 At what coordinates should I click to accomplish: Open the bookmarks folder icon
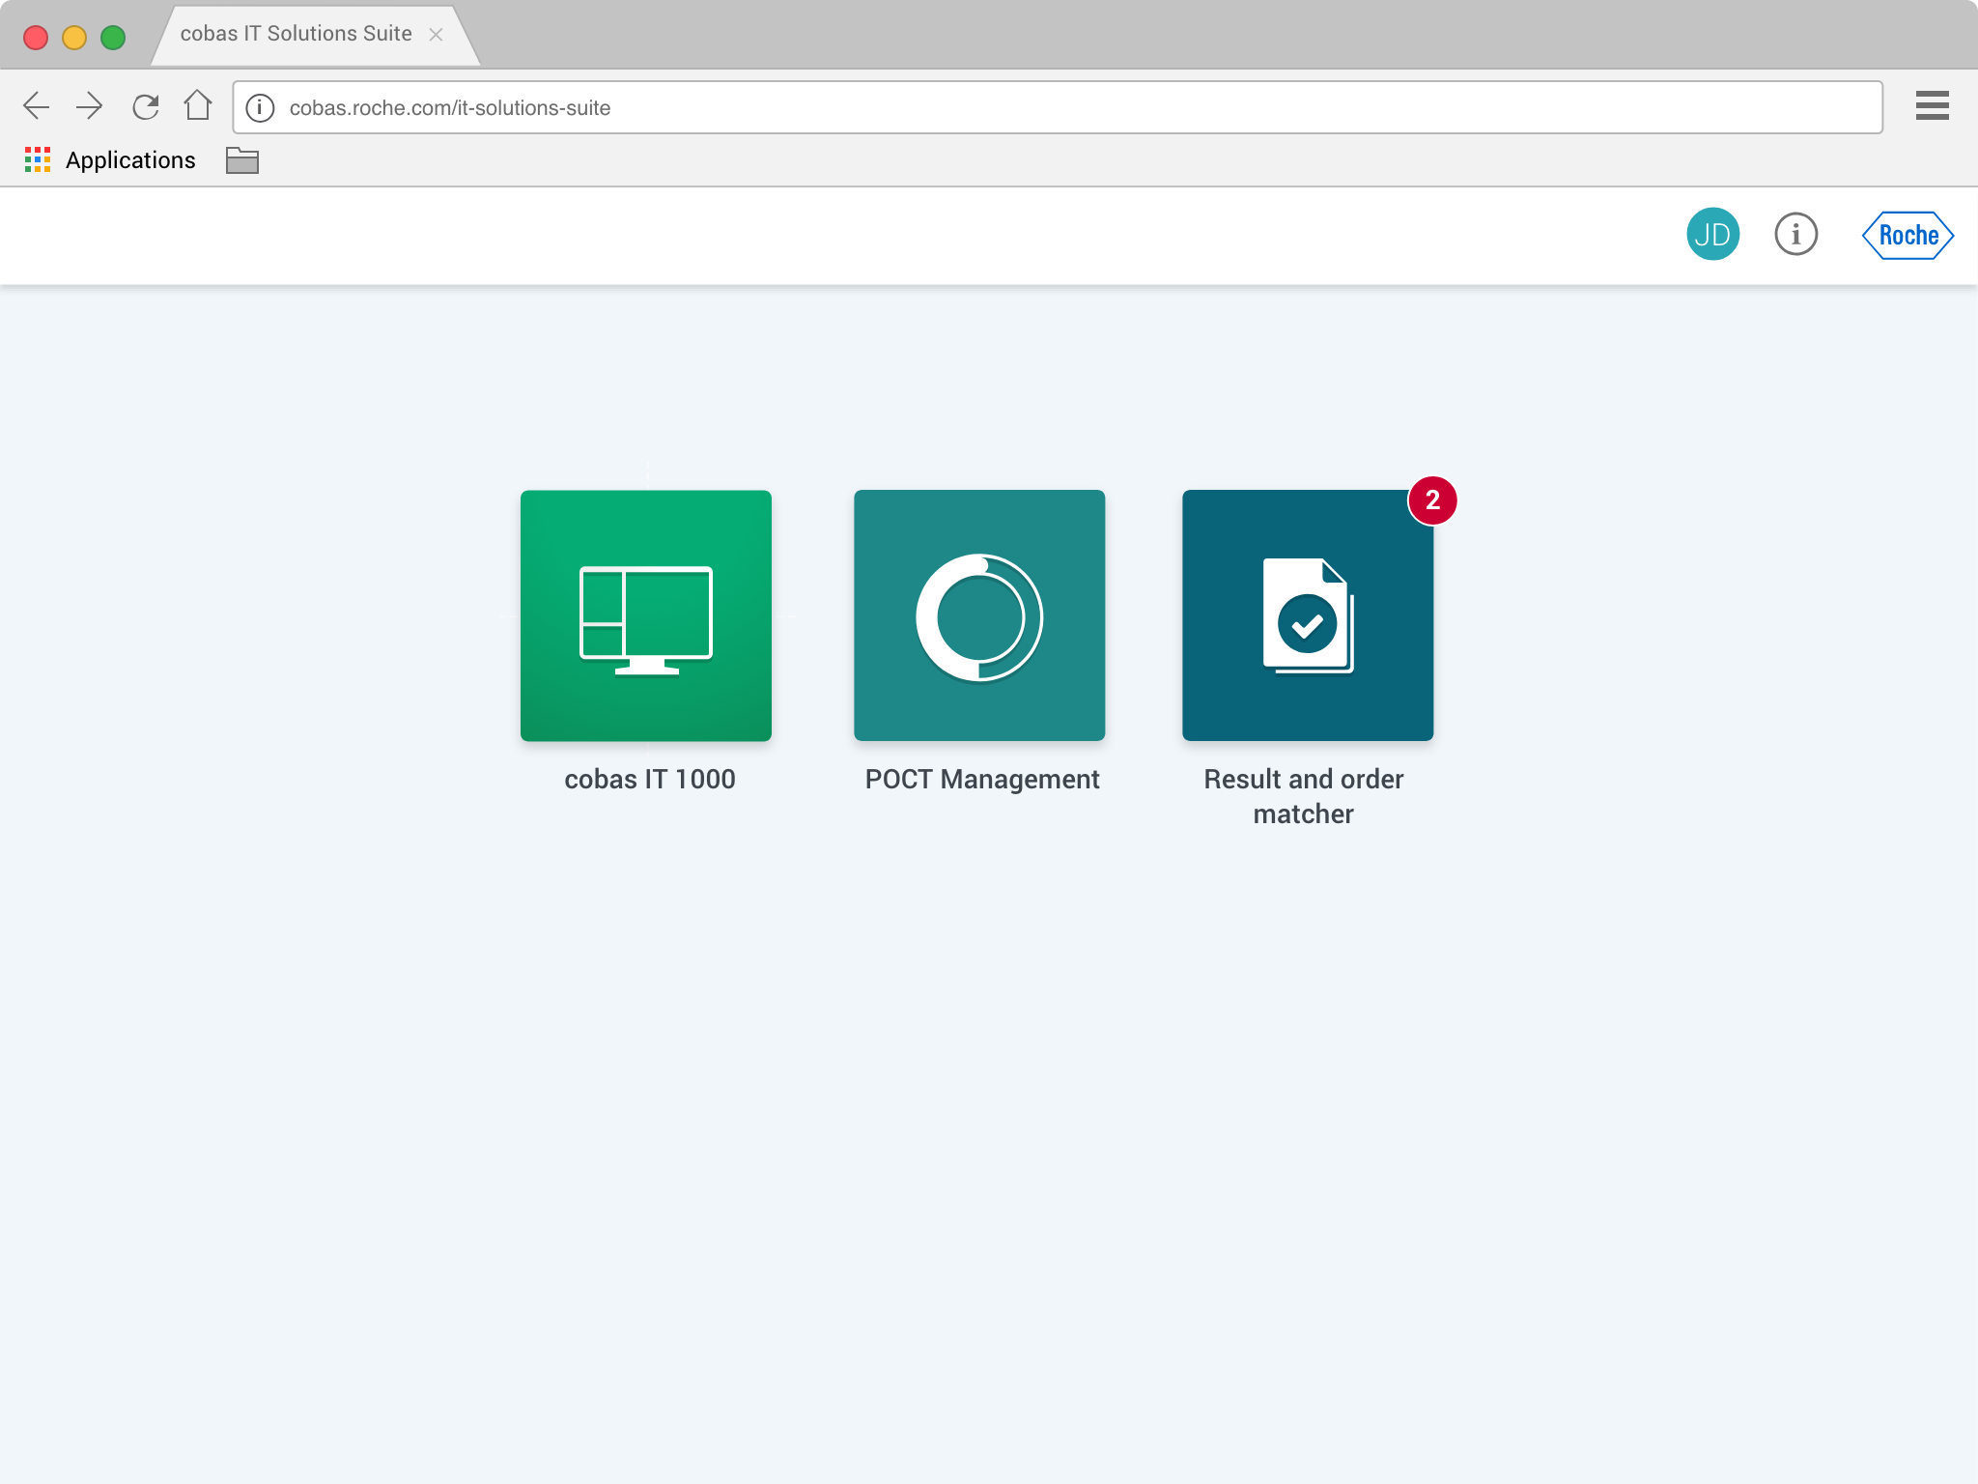[241, 160]
